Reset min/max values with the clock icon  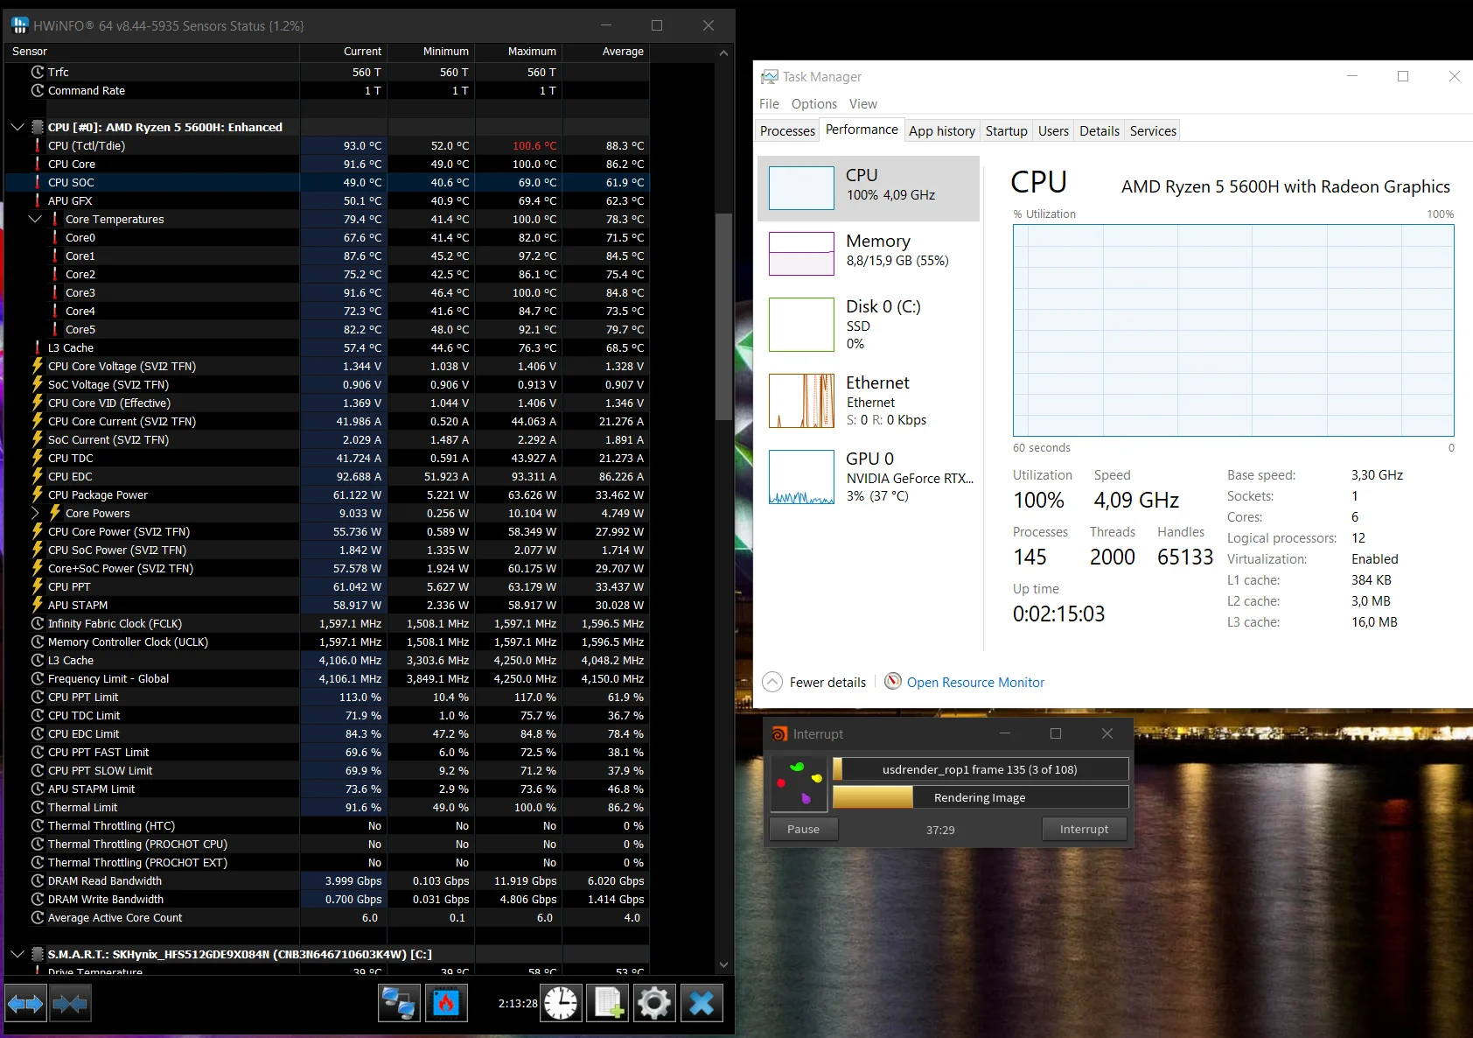[x=561, y=1003]
